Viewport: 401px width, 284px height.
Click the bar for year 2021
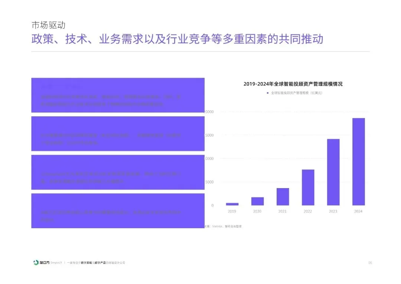[x=283, y=197]
